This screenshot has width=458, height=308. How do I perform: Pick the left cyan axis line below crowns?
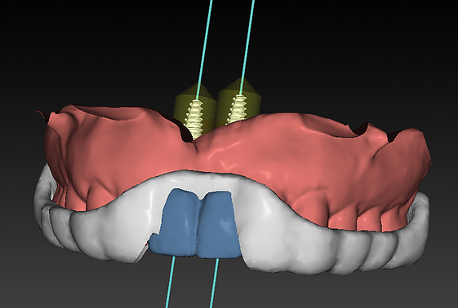coord(171,282)
